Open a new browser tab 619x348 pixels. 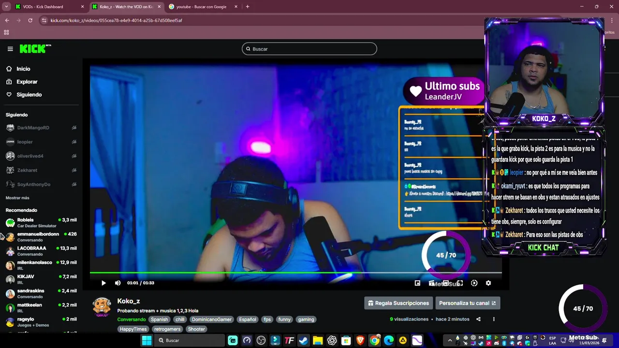pyautogui.click(x=247, y=7)
